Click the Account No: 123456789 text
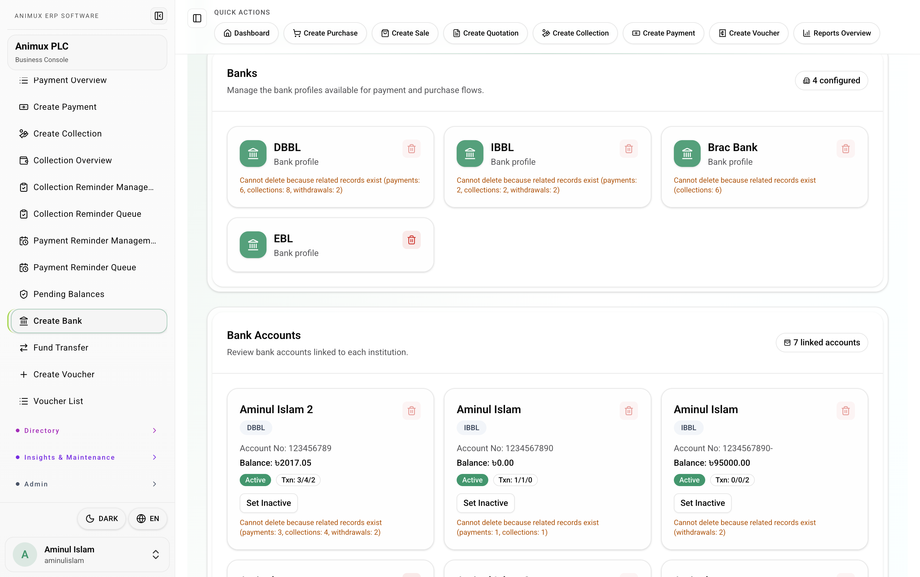The height and width of the screenshot is (577, 920). (286, 448)
